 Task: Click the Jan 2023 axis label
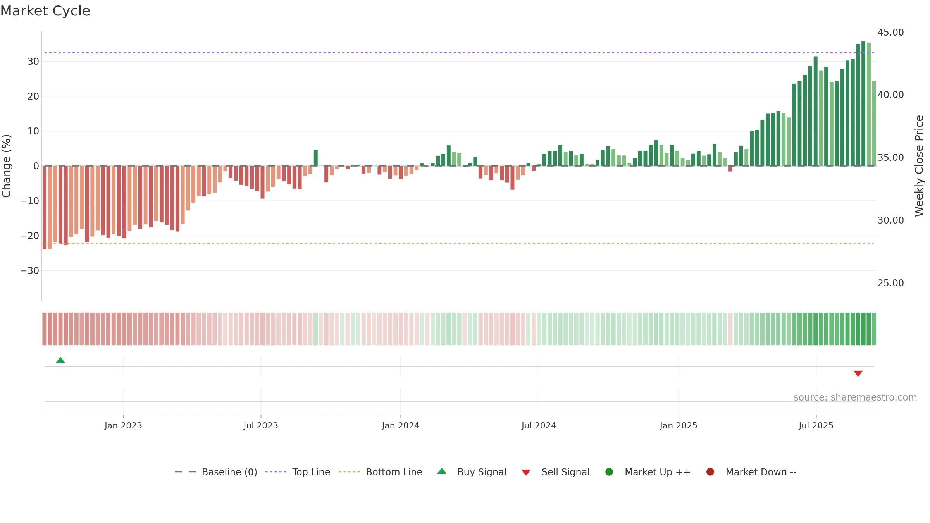coord(123,425)
